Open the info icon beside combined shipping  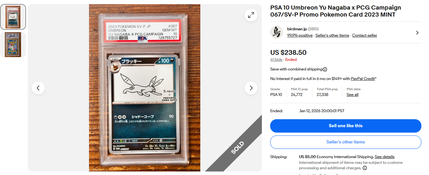click(325, 69)
